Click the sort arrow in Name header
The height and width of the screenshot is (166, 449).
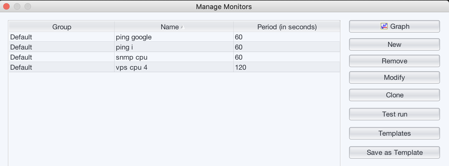tap(183, 27)
